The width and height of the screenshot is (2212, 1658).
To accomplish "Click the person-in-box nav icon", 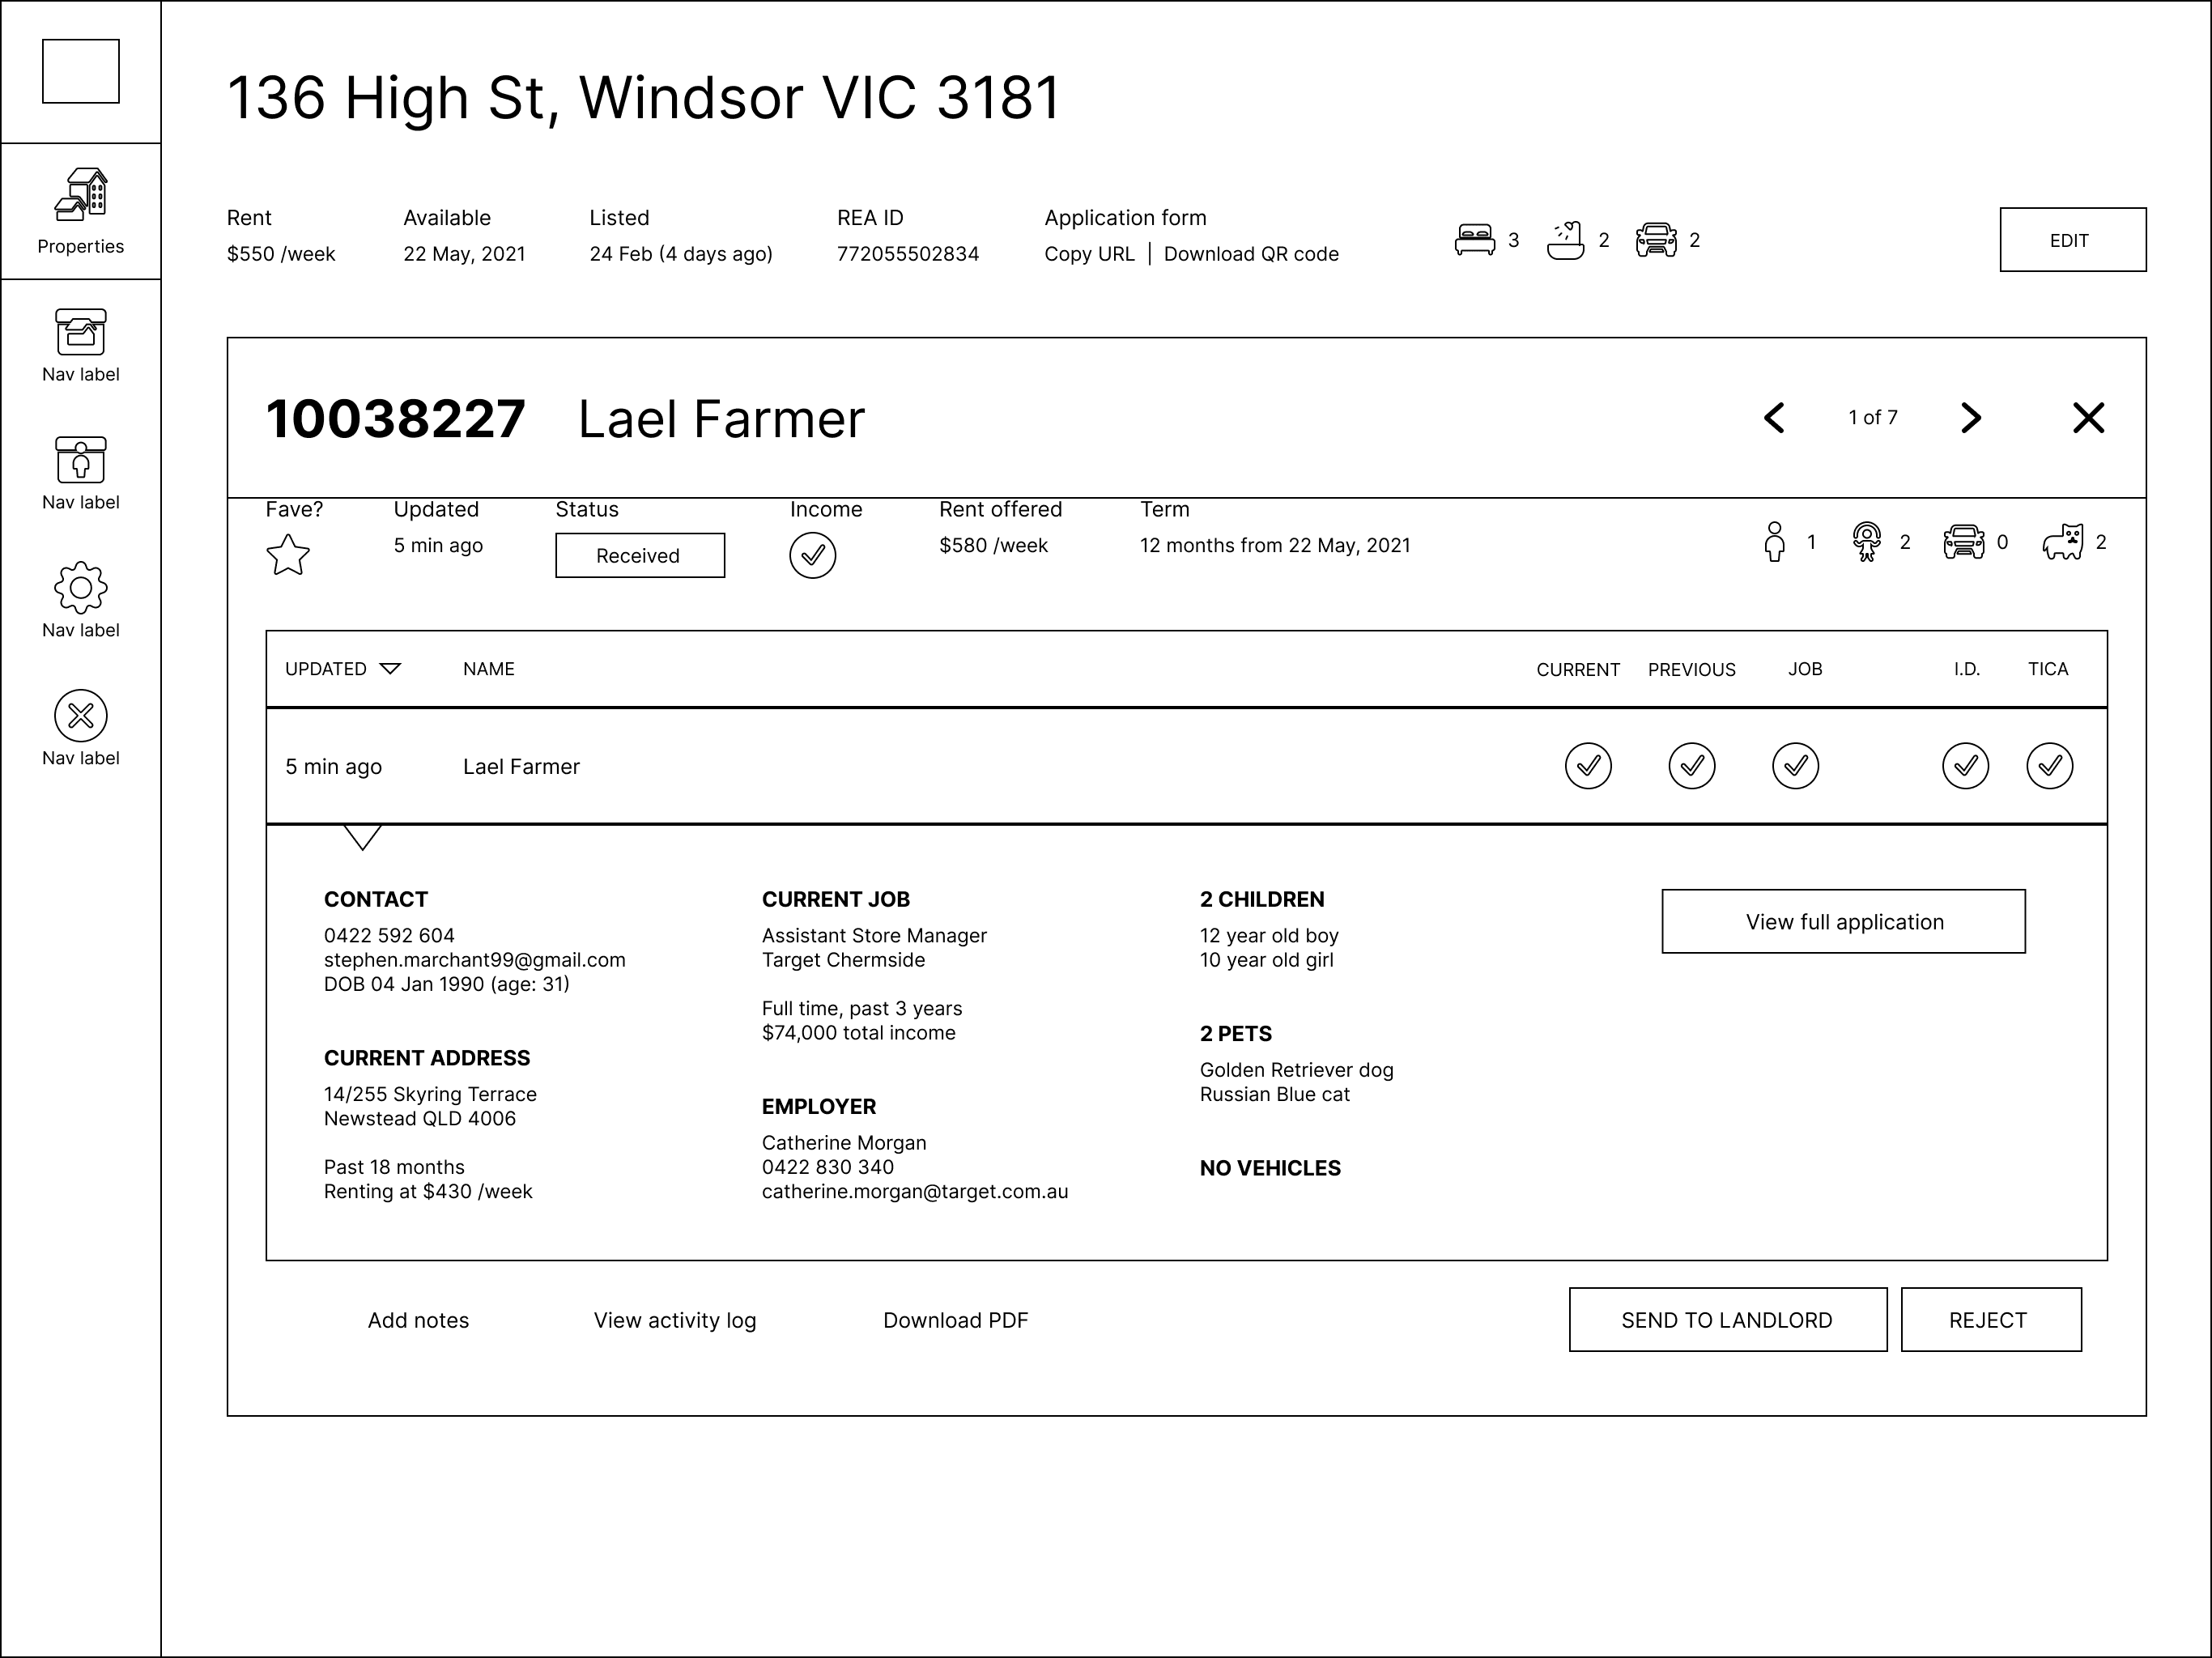I will (81, 460).
